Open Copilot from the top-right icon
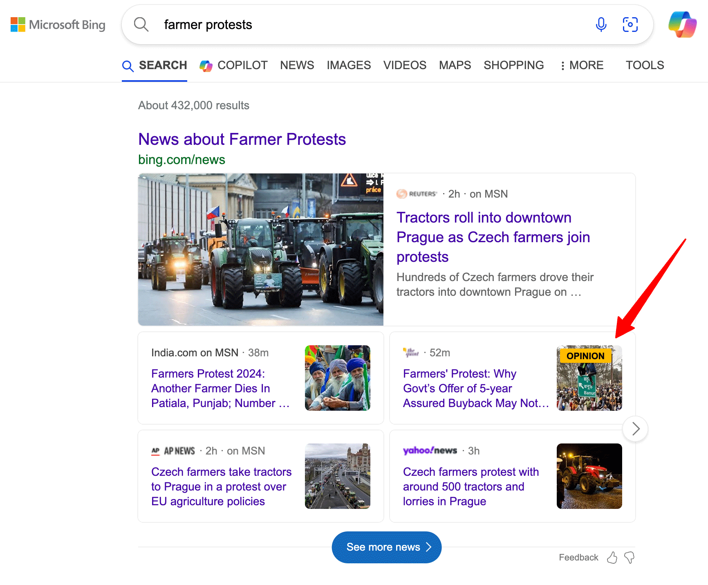 (x=682, y=25)
